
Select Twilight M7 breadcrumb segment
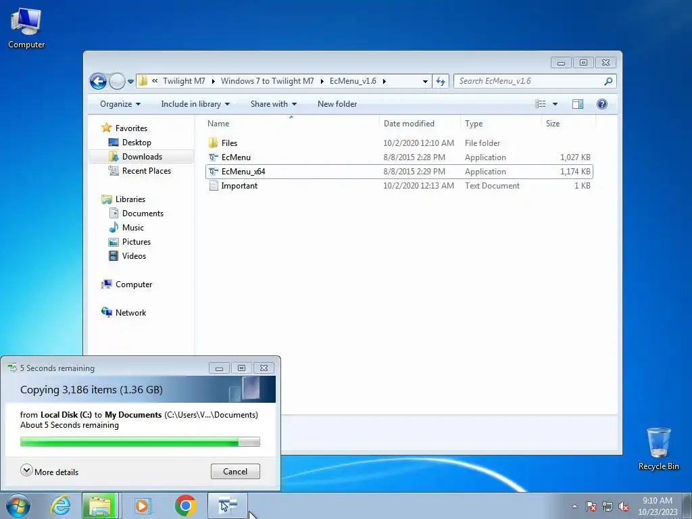[184, 81]
